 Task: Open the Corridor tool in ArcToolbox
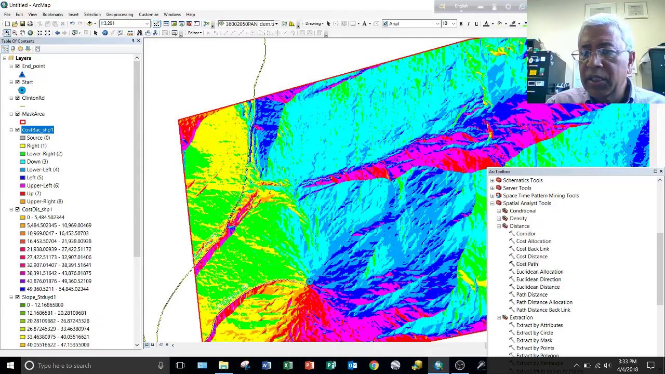[x=526, y=234]
